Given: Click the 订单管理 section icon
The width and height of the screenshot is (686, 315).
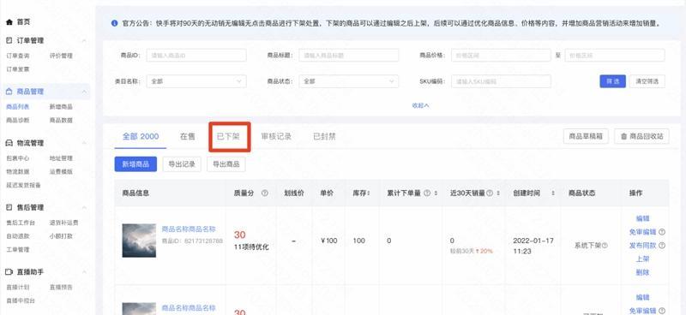Looking at the screenshot, I should [x=9, y=40].
